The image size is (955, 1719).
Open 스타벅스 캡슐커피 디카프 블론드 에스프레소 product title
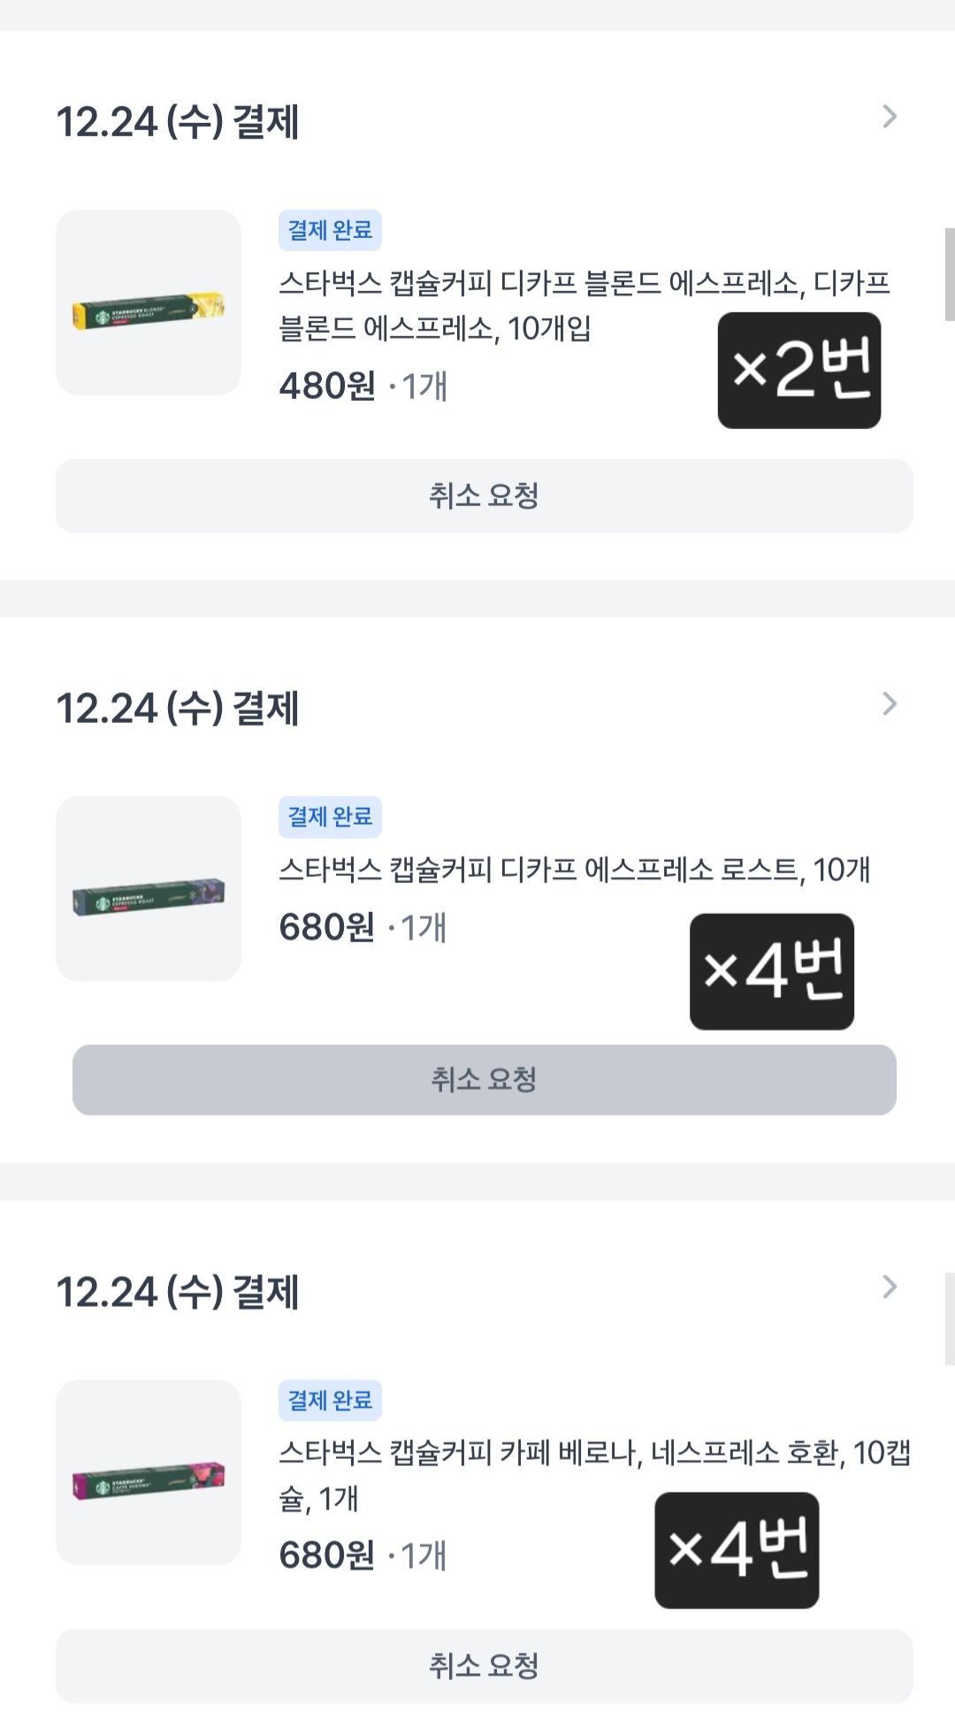584,305
